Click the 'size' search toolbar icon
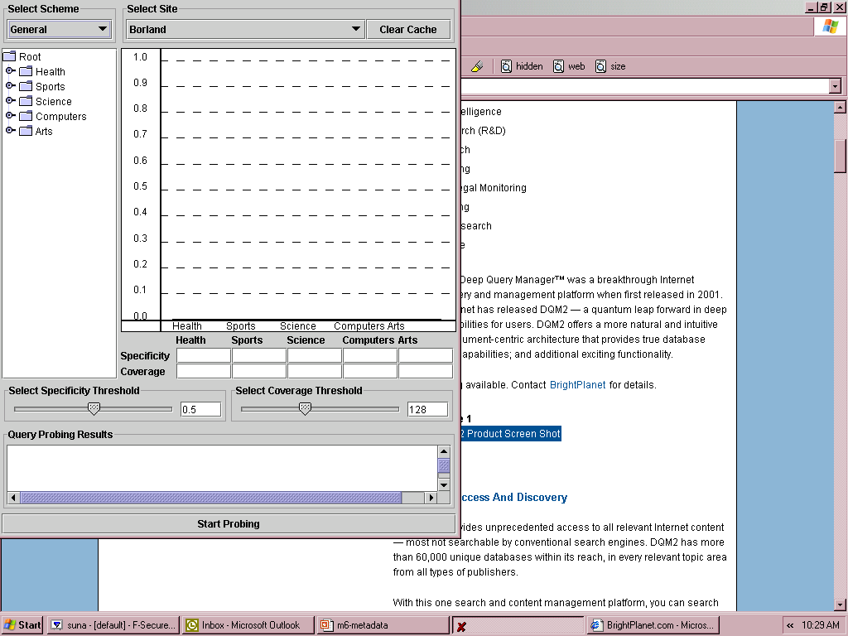Screen dimensions: 848x636 (601, 66)
